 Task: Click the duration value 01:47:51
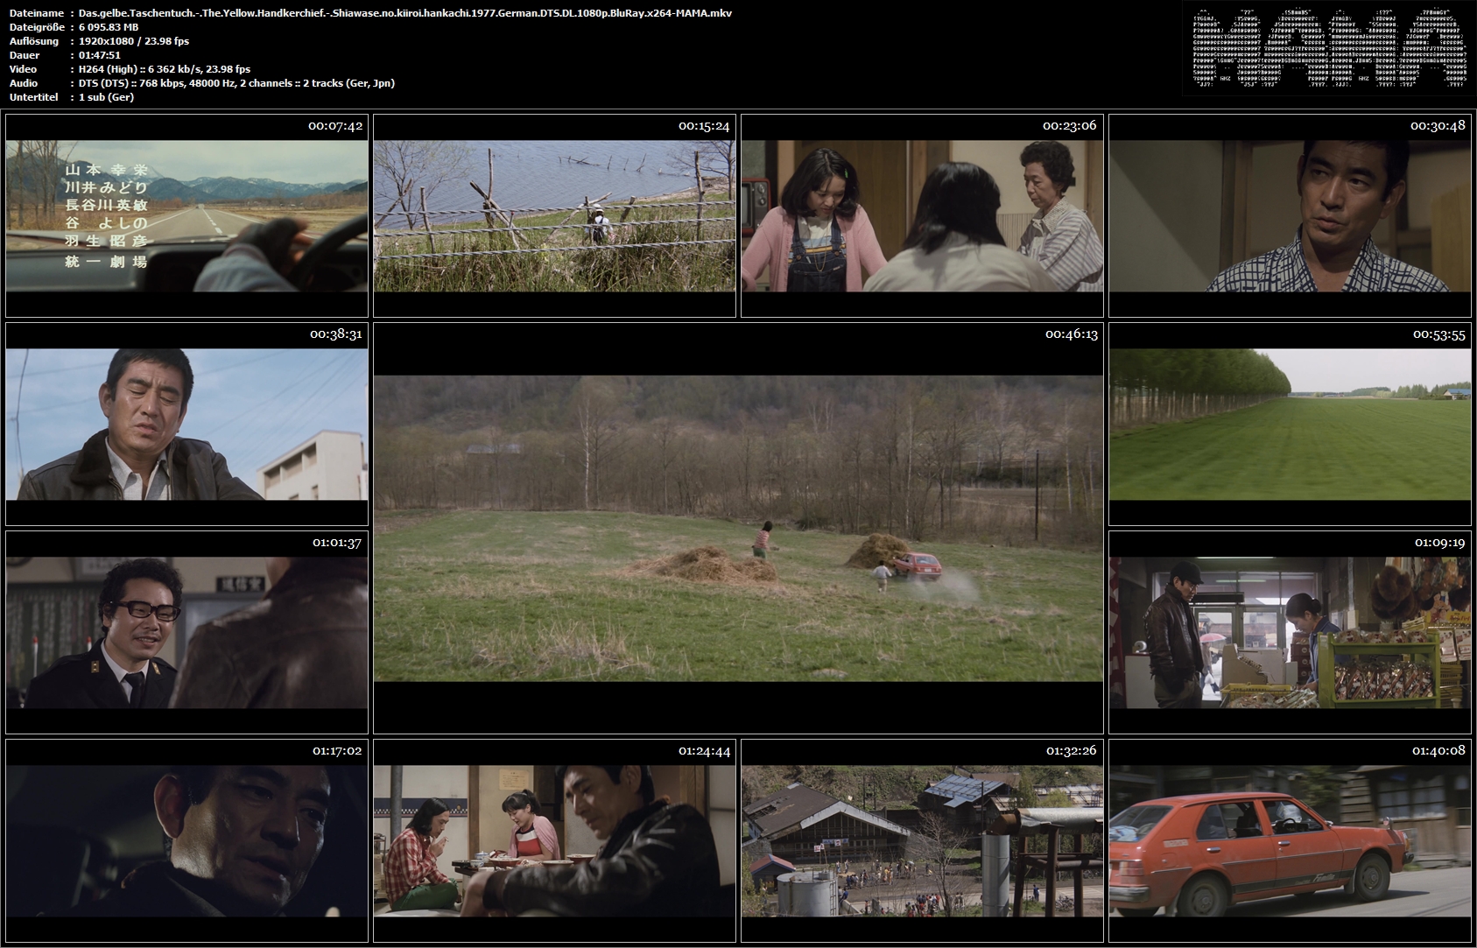(x=100, y=55)
